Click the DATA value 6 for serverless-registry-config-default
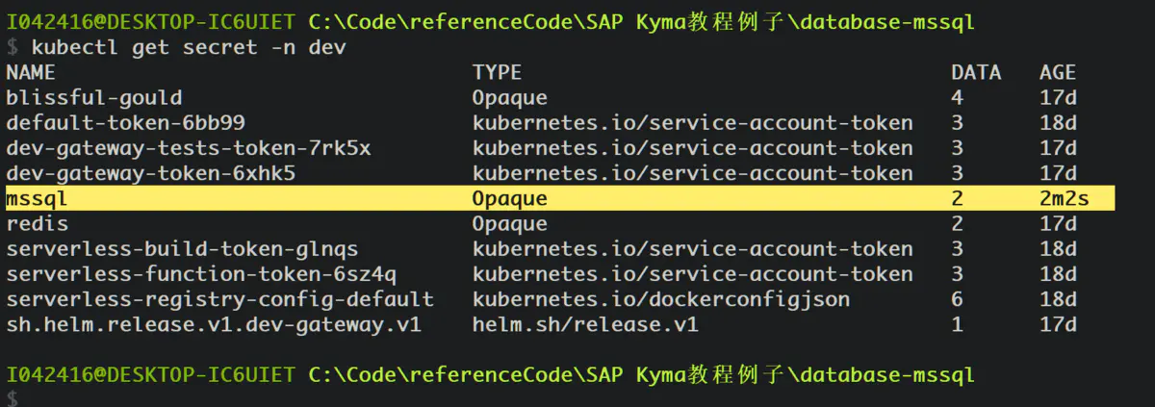 click(957, 299)
